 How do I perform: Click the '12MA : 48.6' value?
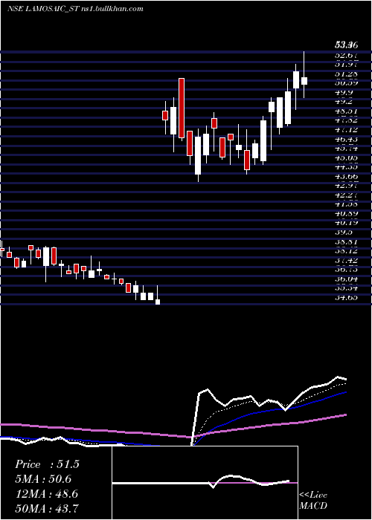click(46, 494)
